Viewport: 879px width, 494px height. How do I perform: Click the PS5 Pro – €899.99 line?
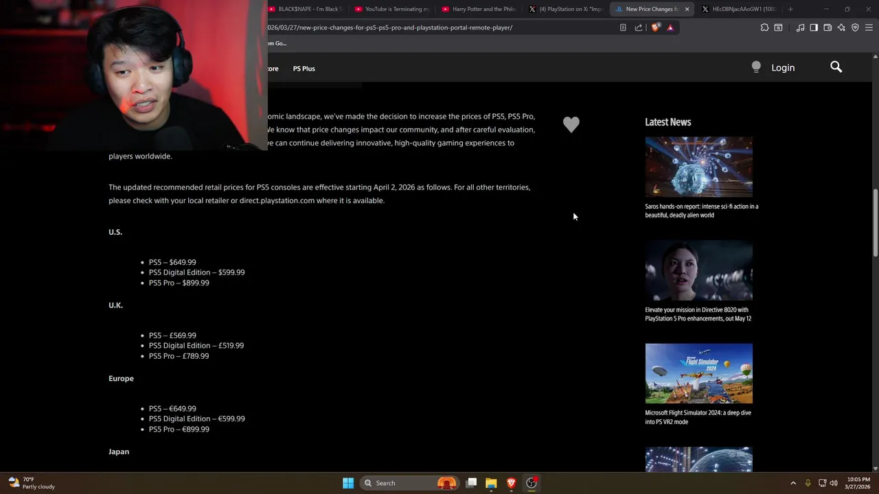point(179,430)
